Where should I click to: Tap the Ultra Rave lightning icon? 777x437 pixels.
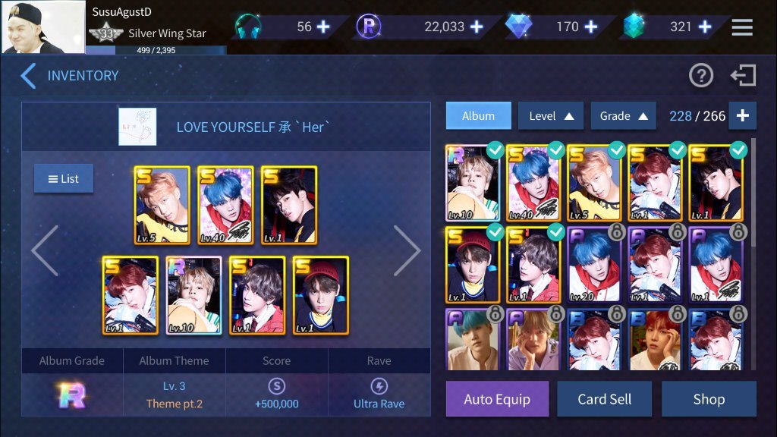point(379,386)
